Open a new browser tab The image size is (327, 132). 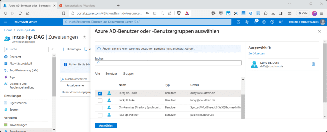pyautogui.click(x=118, y=6)
